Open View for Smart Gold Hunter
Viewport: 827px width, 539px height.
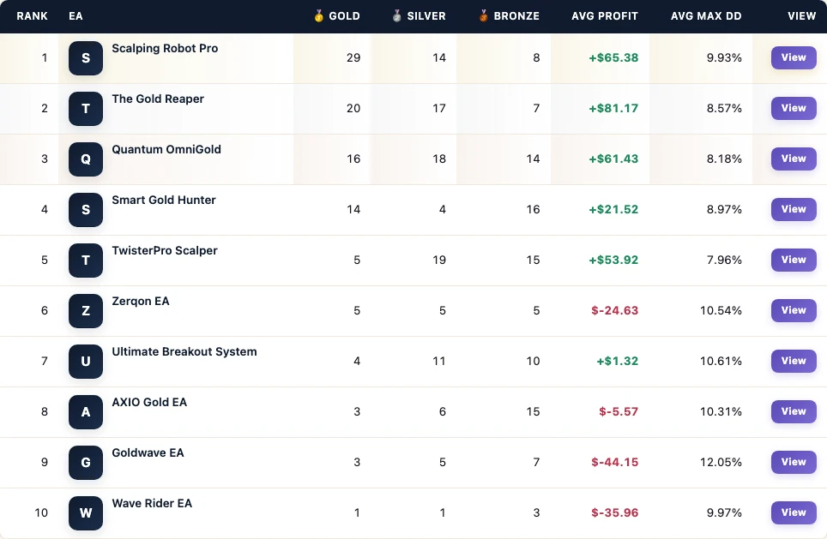[794, 209]
